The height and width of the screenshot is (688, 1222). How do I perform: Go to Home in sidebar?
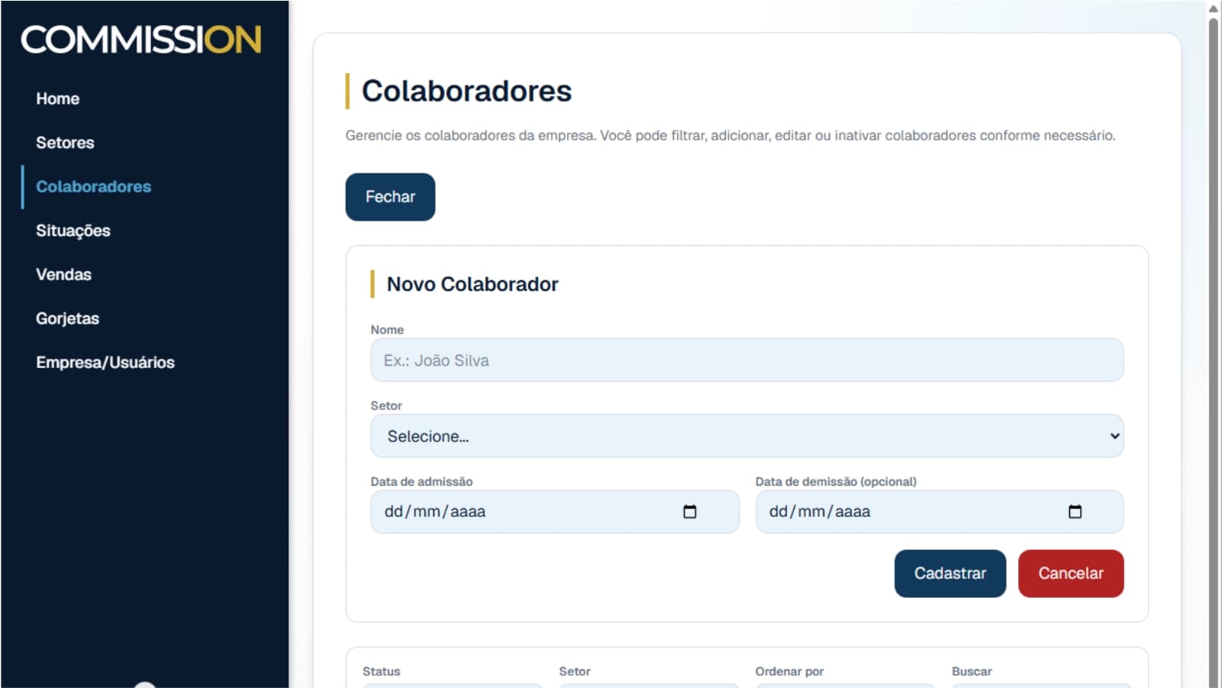pos(58,99)
